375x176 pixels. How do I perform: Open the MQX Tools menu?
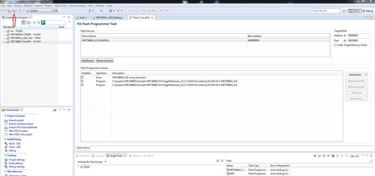point(61,6)
